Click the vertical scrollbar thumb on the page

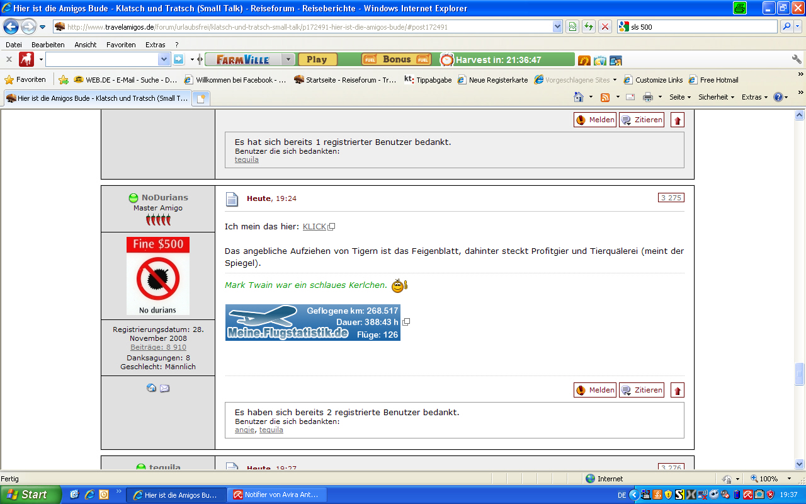800,373
